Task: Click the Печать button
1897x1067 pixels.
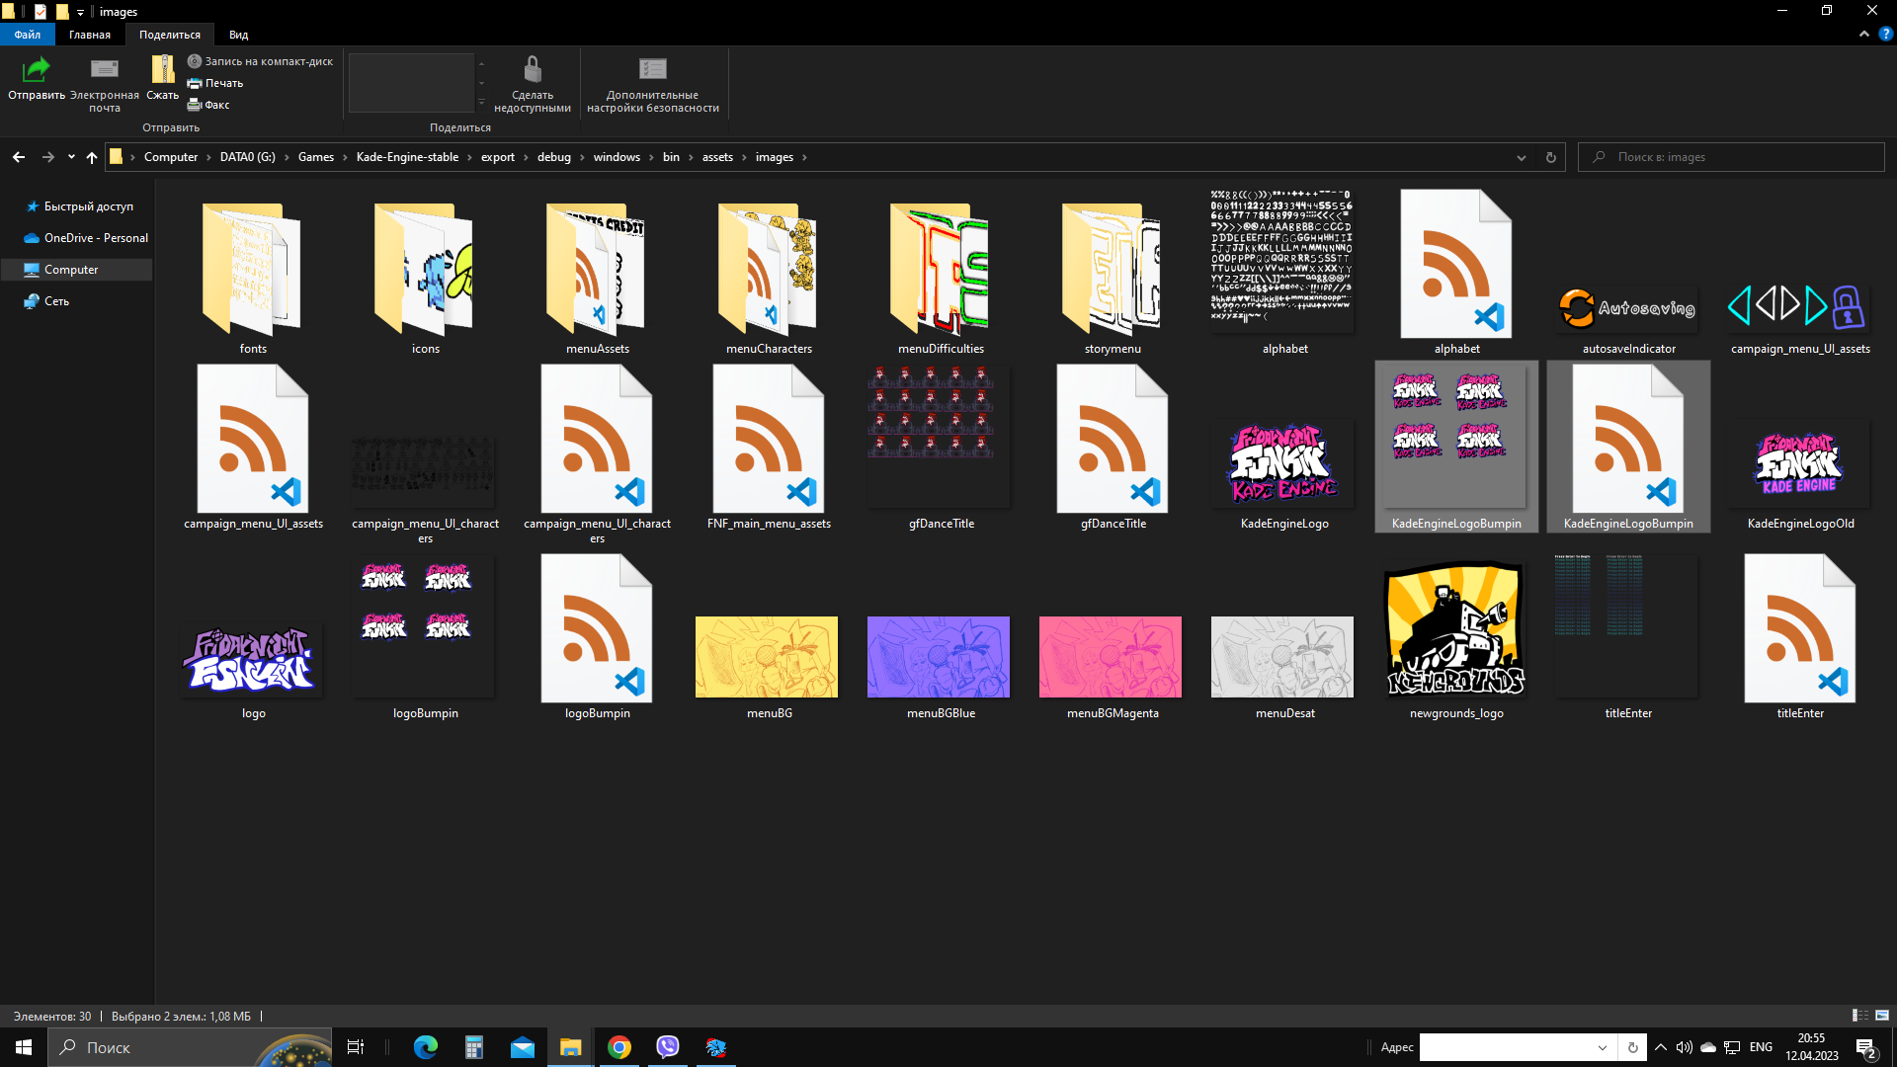Action: click(x=215, y=83)
